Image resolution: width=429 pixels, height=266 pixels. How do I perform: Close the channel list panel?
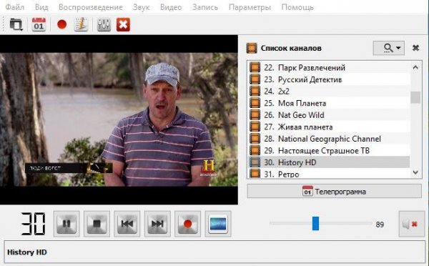pos(415,48)
